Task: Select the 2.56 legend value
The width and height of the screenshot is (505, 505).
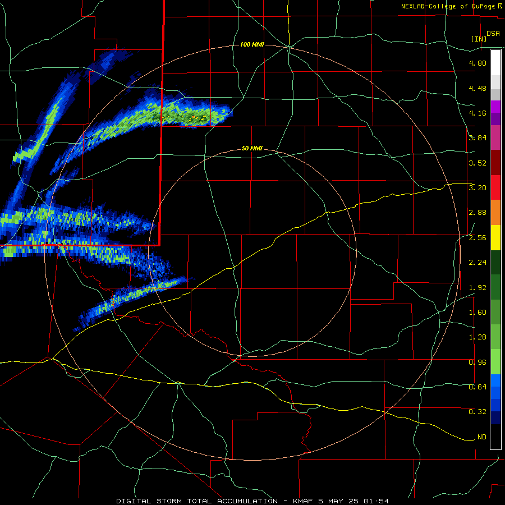Action: coord(478,238)
